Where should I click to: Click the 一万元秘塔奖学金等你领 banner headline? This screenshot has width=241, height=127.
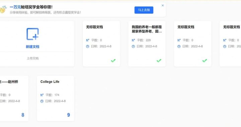(31, 7)
